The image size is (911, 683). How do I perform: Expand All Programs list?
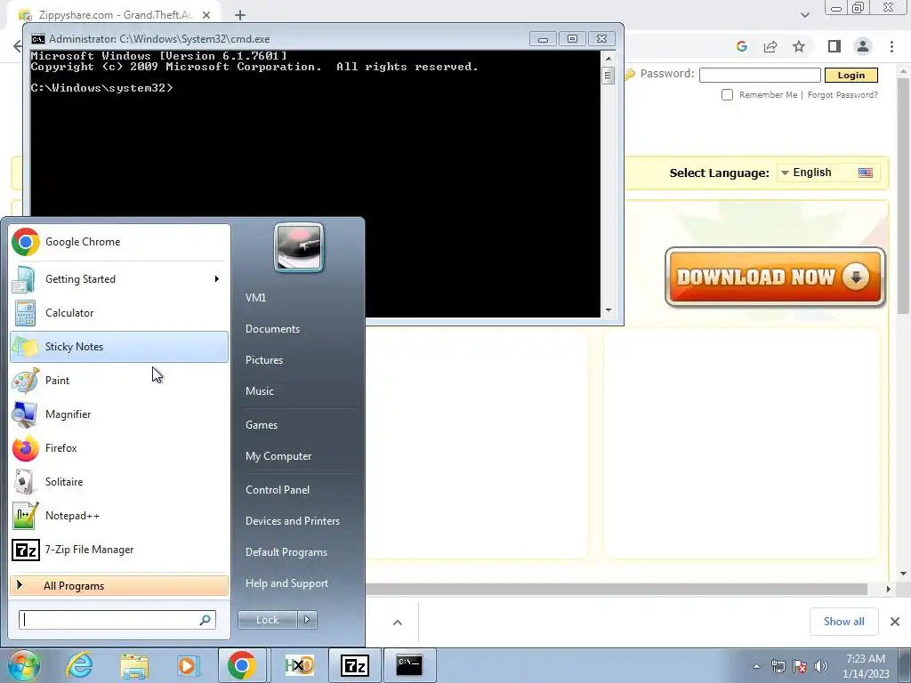[x=119, y=586]
